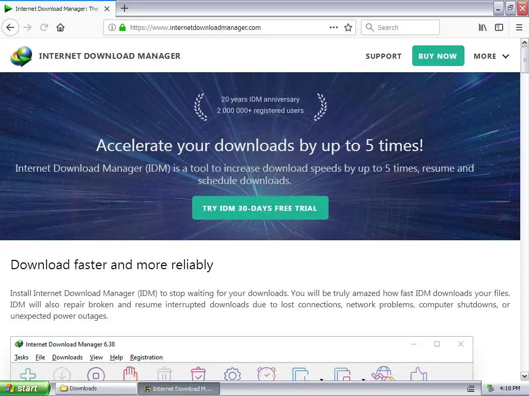
Task: Show site information icon in address bar
Action: (x=112, y=27)
